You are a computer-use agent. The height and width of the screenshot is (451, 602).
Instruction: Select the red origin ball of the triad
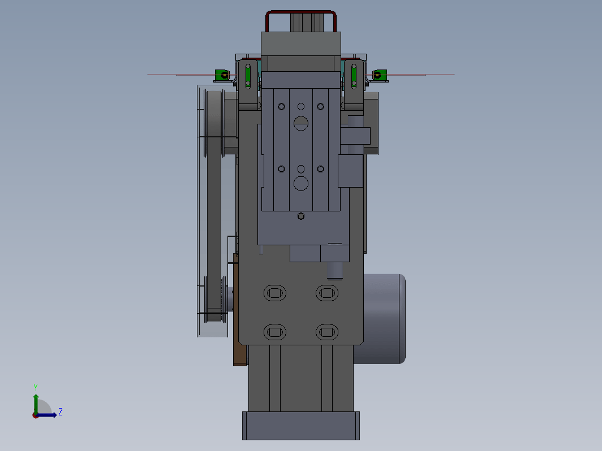click(x=35, y=416)
